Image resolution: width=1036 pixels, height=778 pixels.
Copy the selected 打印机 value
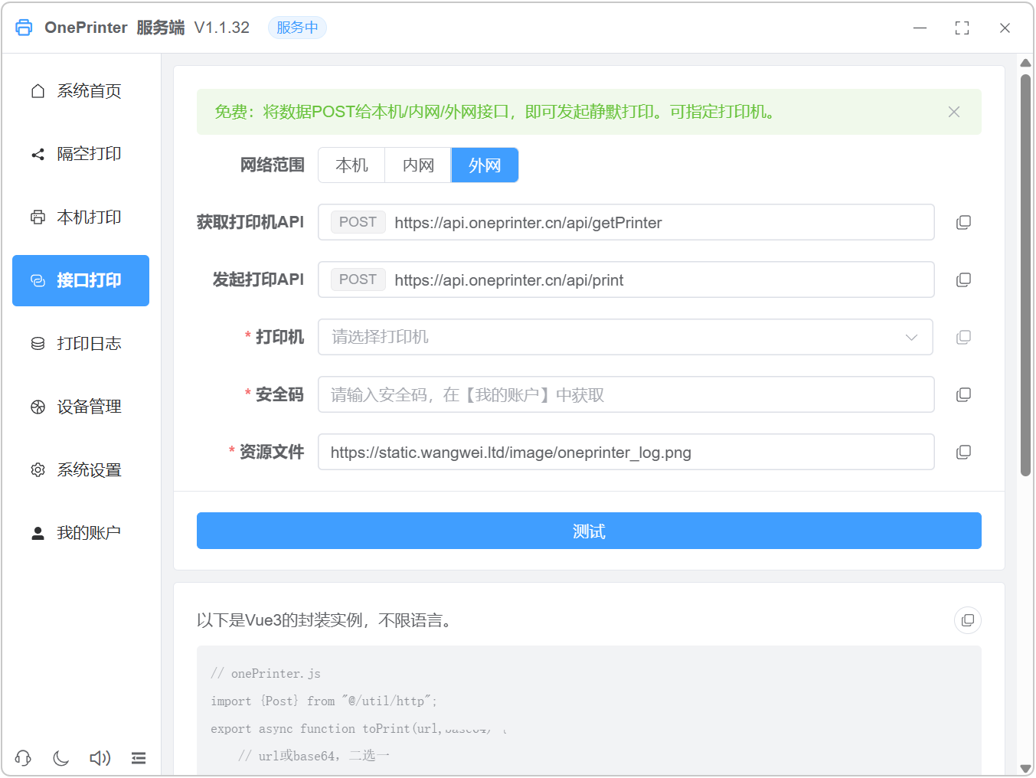963,338
